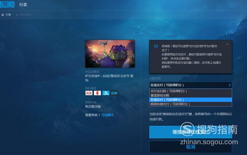
Task: Click the second greyed step in breadcrumb
Action: pyautogui.click(x=25, y=15)
